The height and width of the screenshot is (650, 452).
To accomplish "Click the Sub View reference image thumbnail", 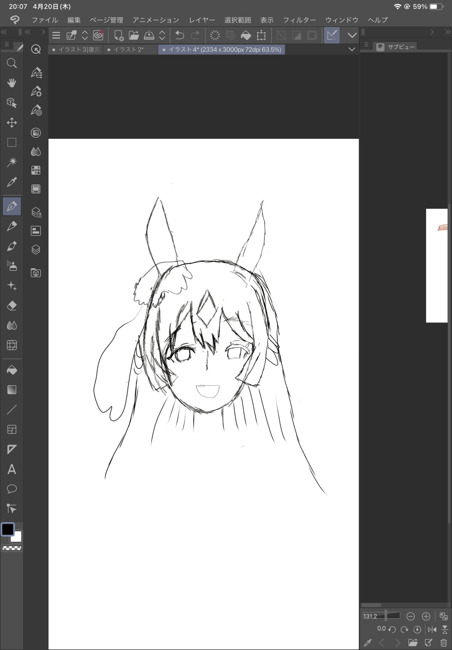I will (437, 266).
